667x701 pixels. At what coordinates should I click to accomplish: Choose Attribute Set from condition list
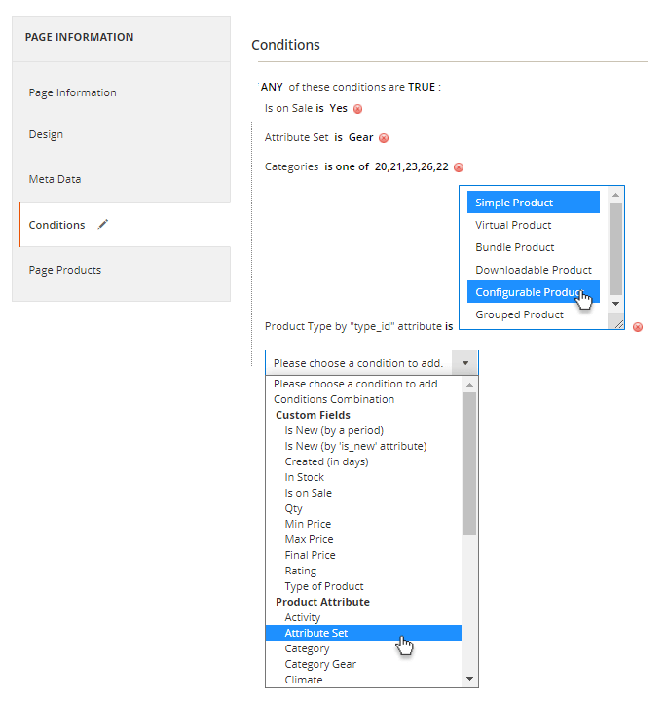coord(316,633)
